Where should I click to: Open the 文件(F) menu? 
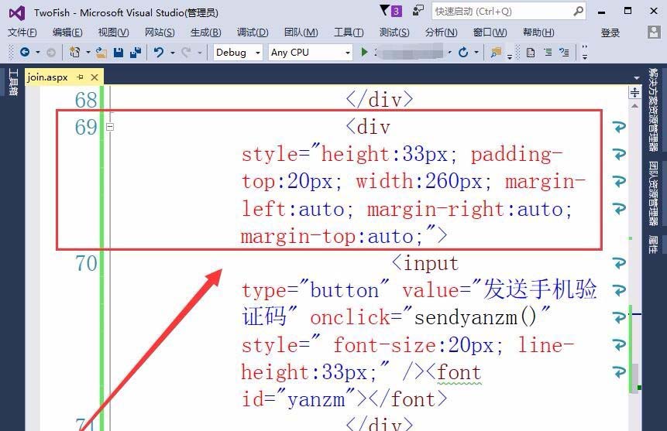tap(22, 32)
